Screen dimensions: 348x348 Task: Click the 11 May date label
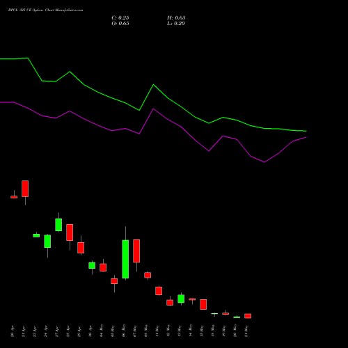tap(157, 331)
